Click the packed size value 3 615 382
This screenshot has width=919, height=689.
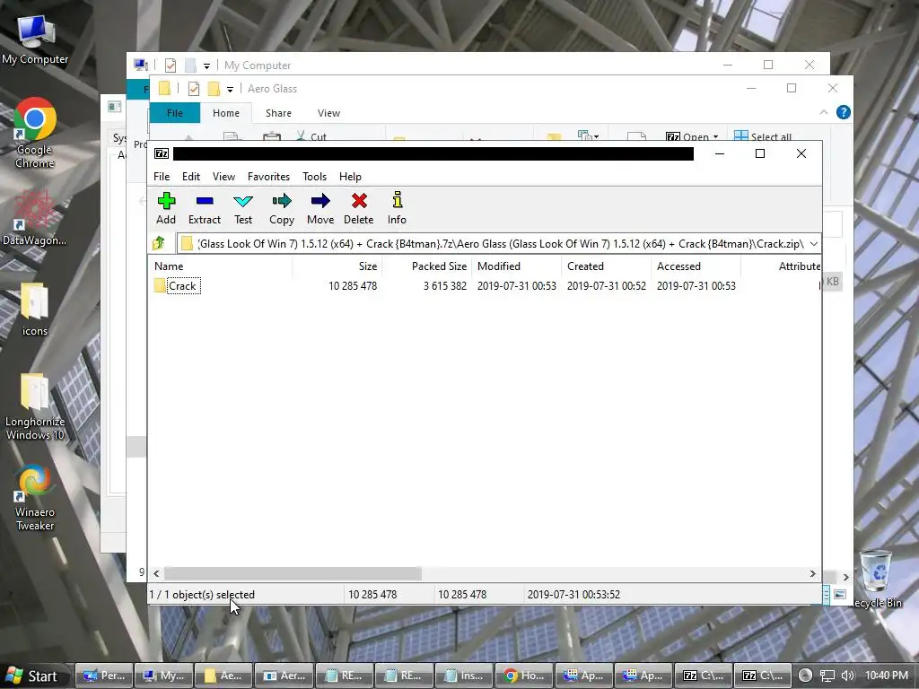[445, 286]
